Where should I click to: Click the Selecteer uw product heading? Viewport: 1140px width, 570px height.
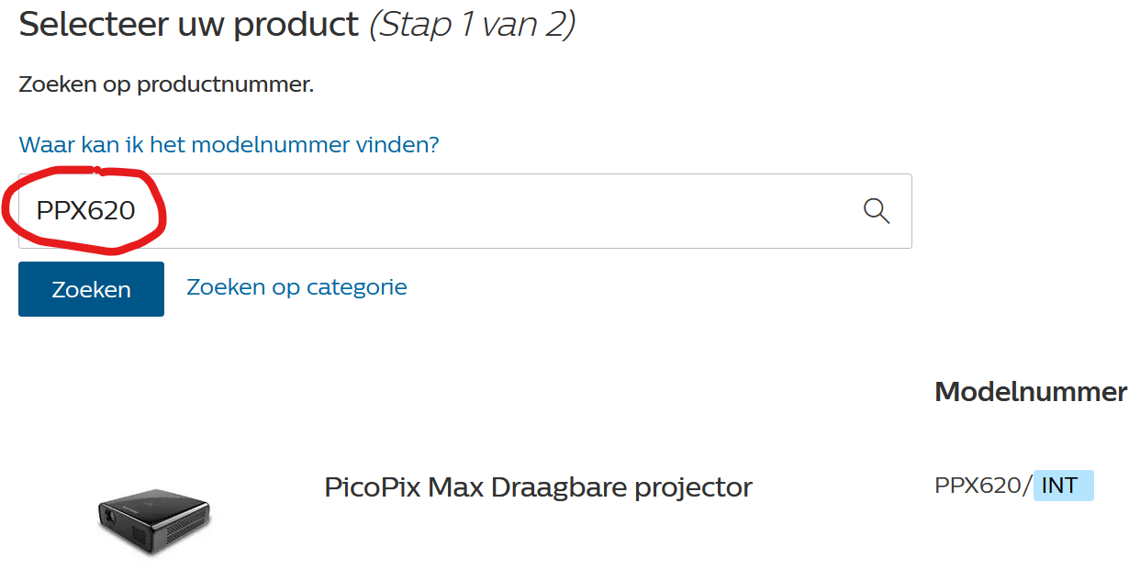(189, 25)
